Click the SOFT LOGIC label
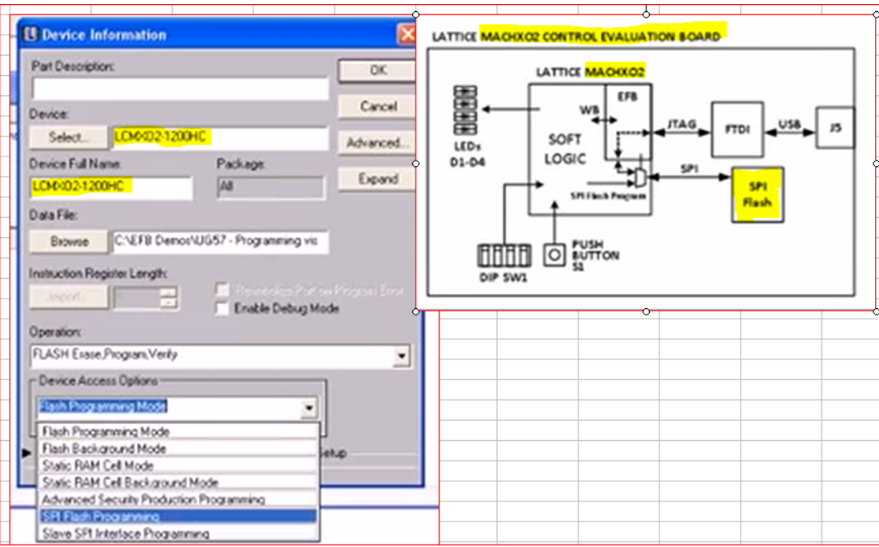 (x=565, y=149)
